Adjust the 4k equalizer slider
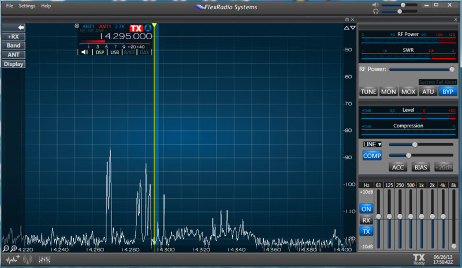The image size is (462, 268). (443, 217)
